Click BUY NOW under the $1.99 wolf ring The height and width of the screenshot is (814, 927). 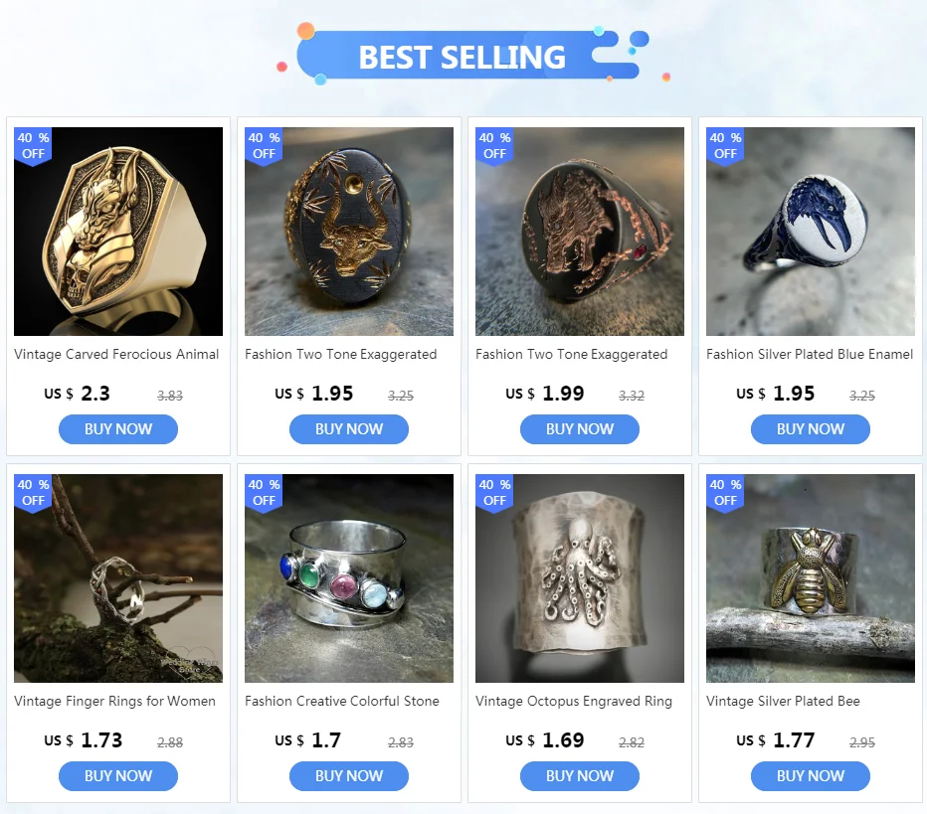[579, 428]
